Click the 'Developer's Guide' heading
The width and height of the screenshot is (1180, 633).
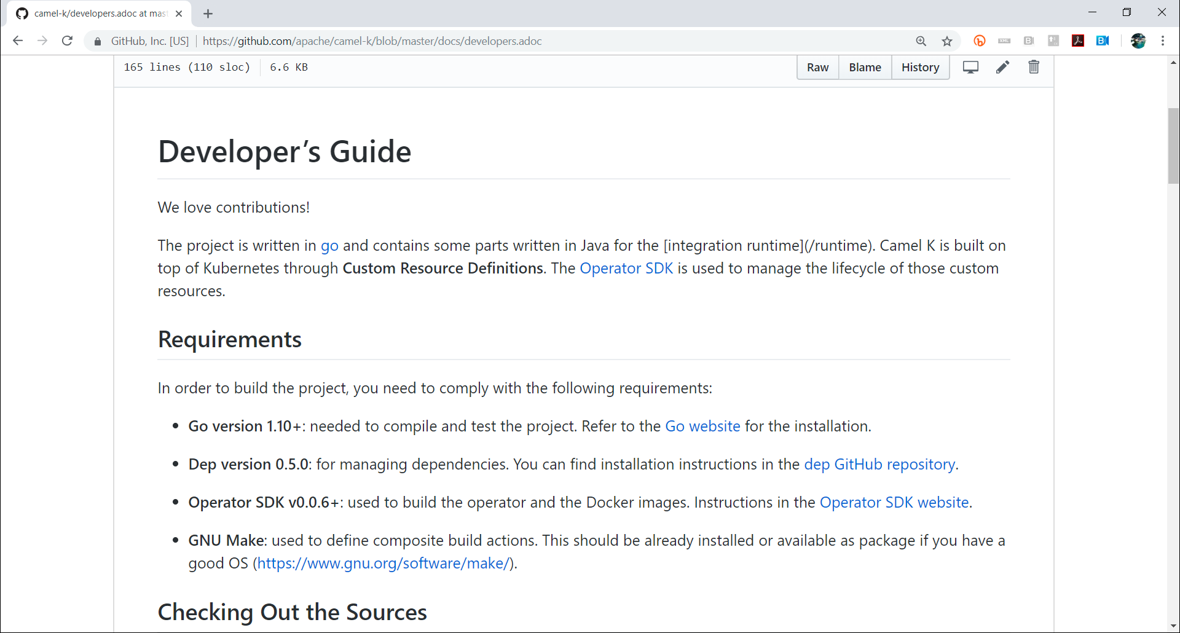pos(285,152)
